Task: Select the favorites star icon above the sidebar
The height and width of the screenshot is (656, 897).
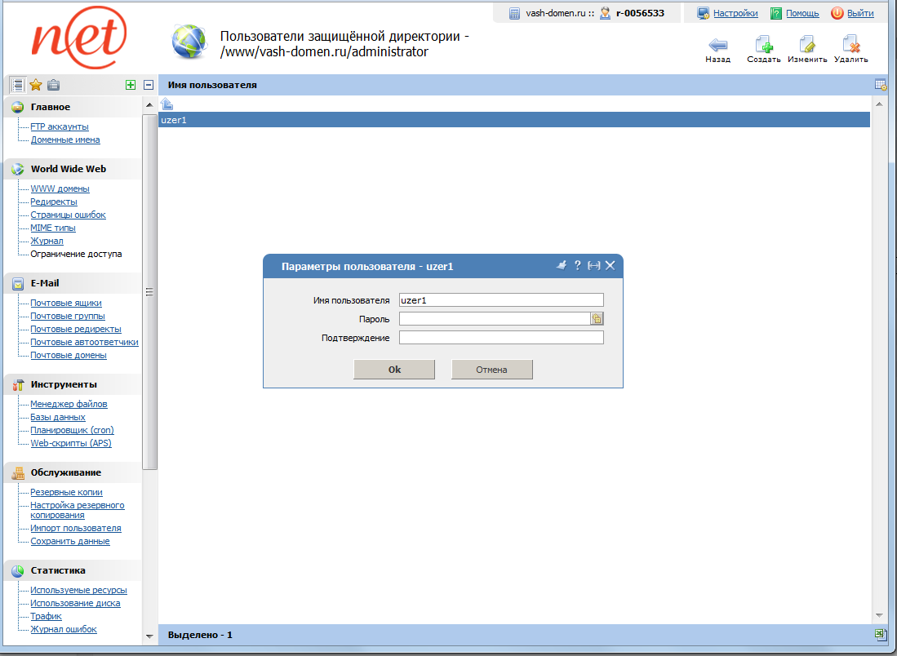Action: pyautogui.click(x=34, y=84)
